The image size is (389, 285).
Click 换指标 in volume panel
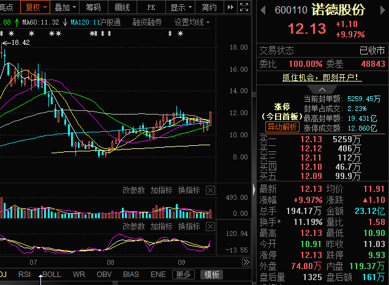(189, 191)
